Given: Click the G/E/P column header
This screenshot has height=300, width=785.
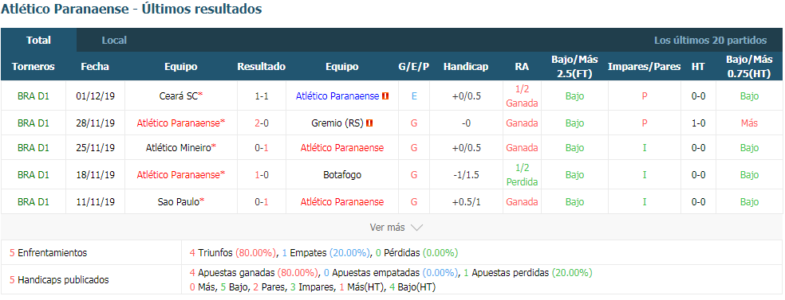Looking at the screenshot, I should (413, 66).
